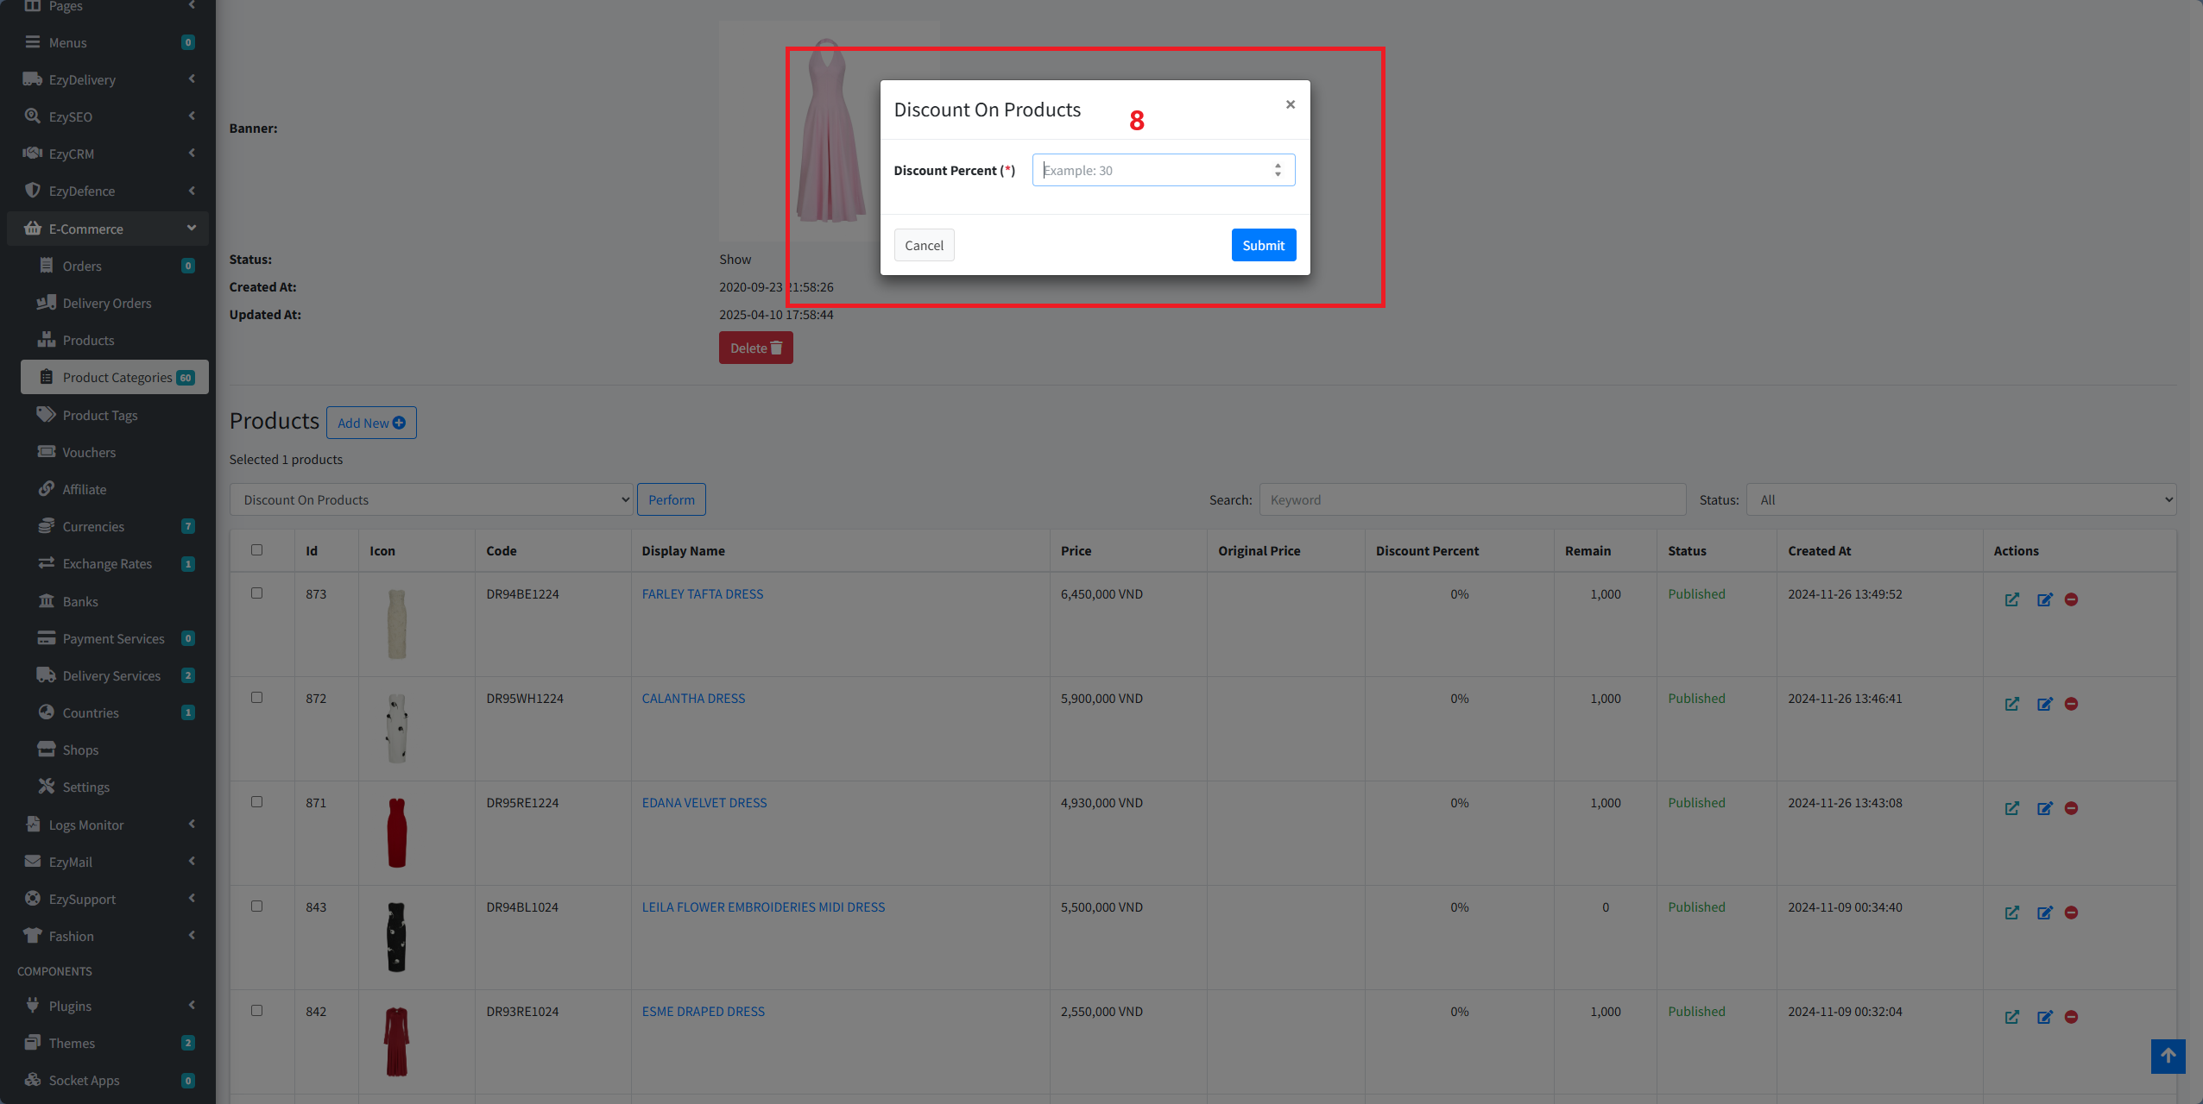Open the Currencies menu item
2203x1104 pixels.
(x=93, y=526)
